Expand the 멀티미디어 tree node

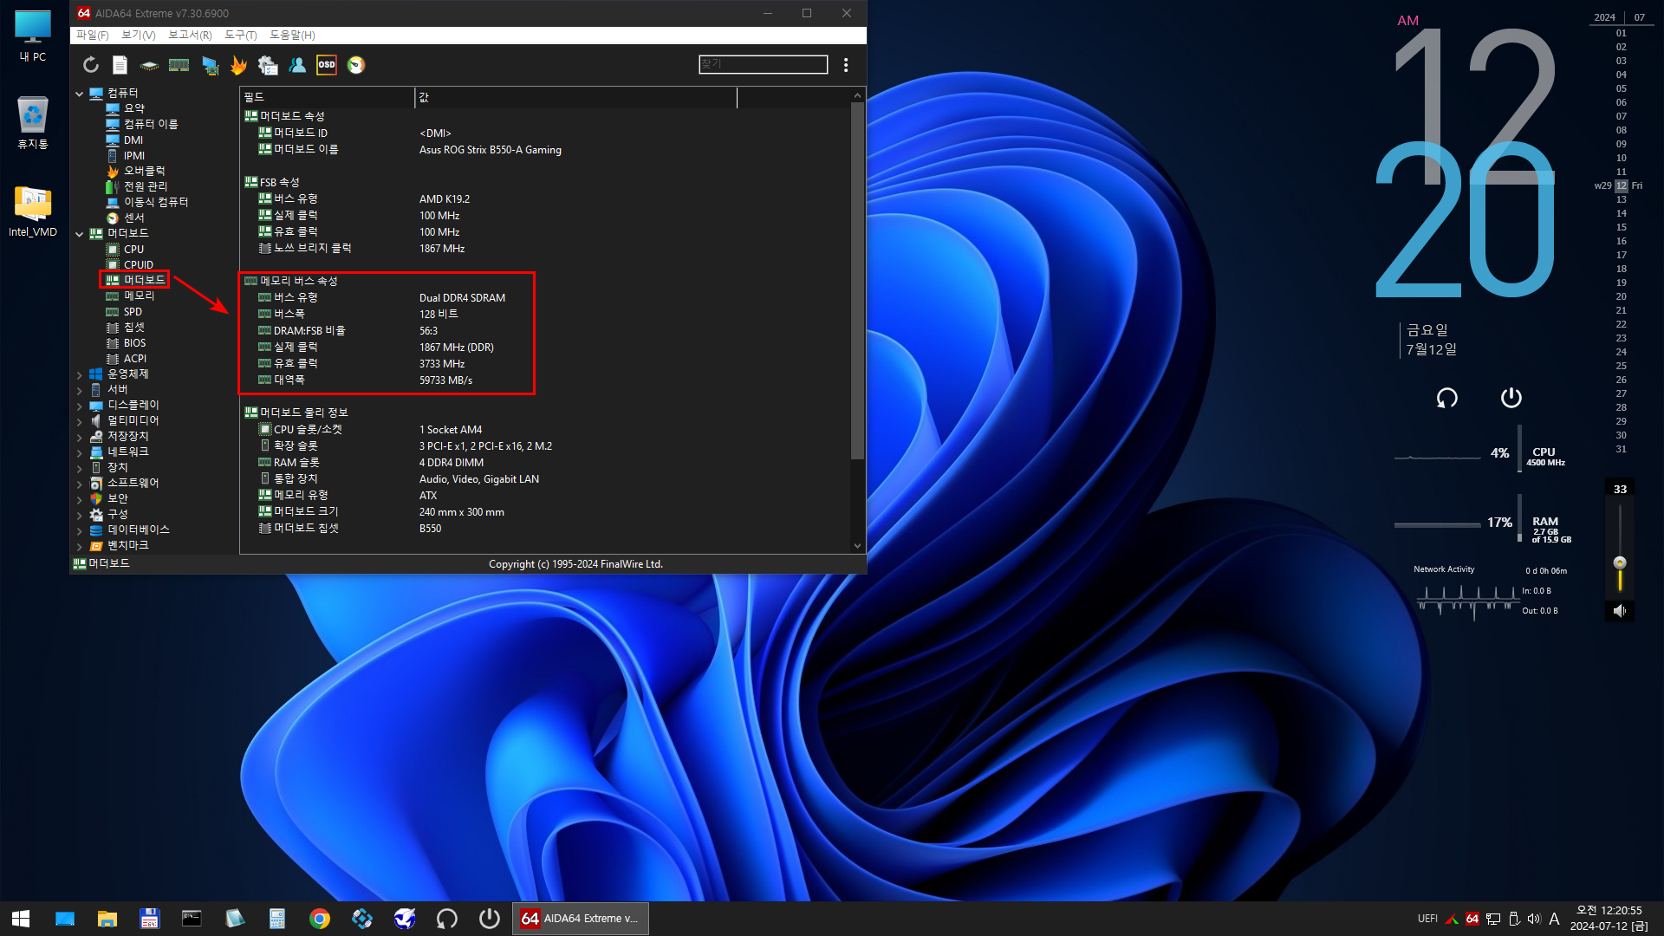(x=79, y=421)
